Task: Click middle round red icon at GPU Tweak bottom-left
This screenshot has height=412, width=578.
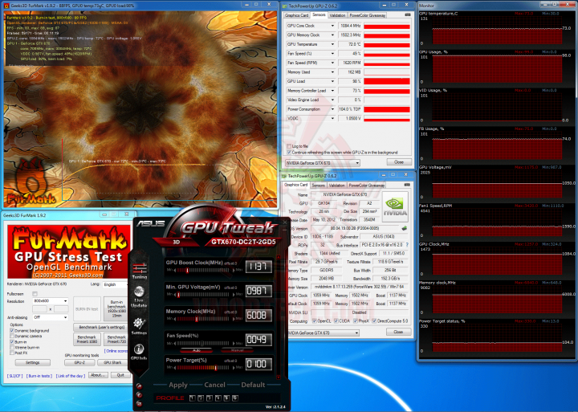Action: (139, 395)
